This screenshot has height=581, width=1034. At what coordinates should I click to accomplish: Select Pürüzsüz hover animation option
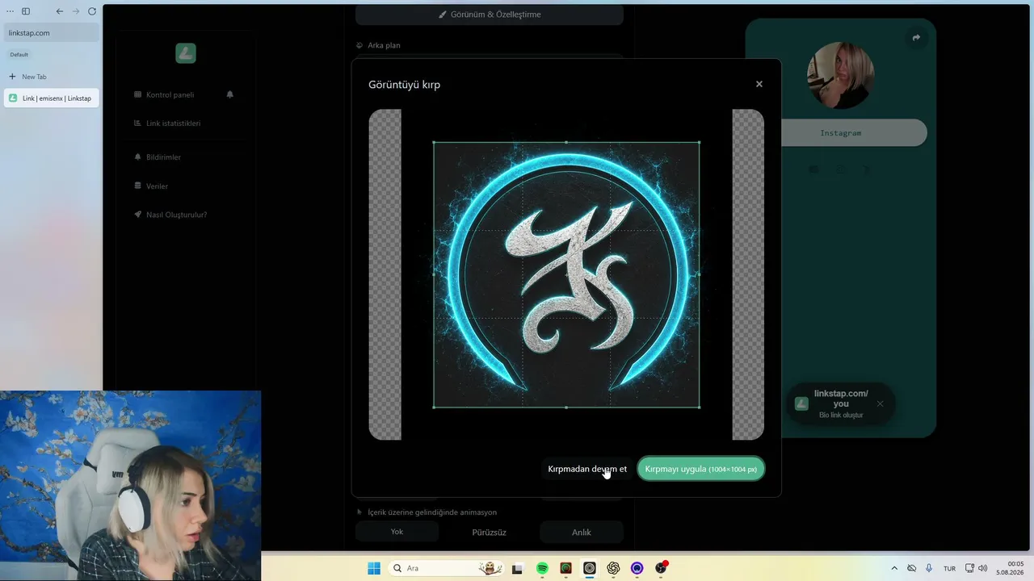tap(490, 533)
